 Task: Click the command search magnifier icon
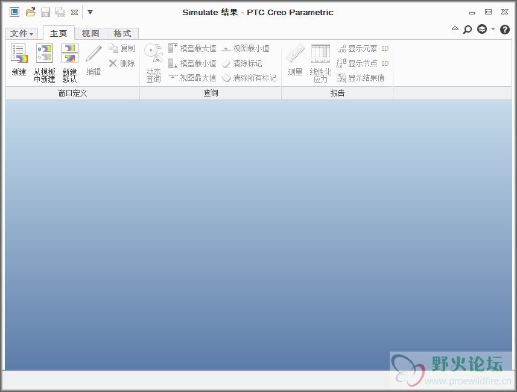[468, 30]
